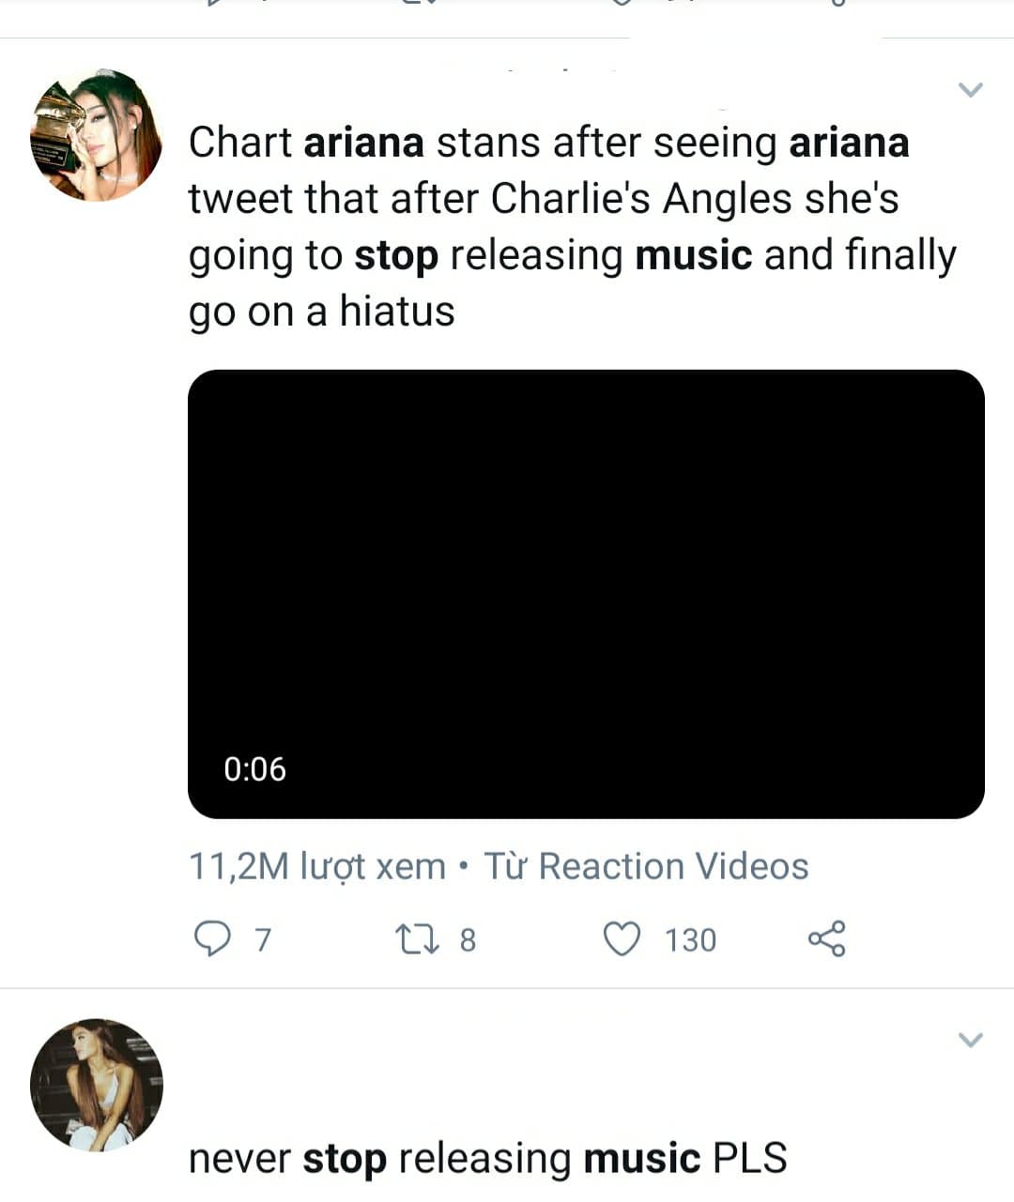1014x1202 pixels.
Task: Tap the like count 130
Action: click(x=690, y=939)
